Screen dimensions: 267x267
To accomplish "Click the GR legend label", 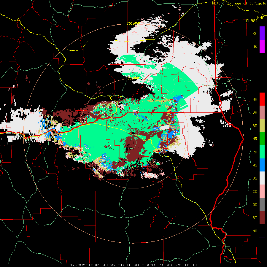I will 255,112.
